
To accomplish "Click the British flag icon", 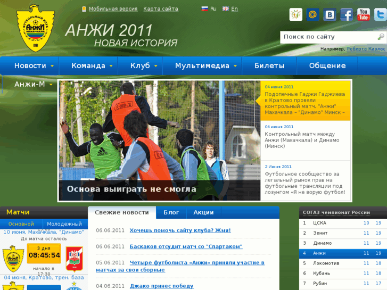I will click(x=226, y=9).
